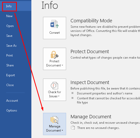Click the unsaved changes document icon
Image resolution: width=140 pixels, height=138 pixels.
point(73,128)
